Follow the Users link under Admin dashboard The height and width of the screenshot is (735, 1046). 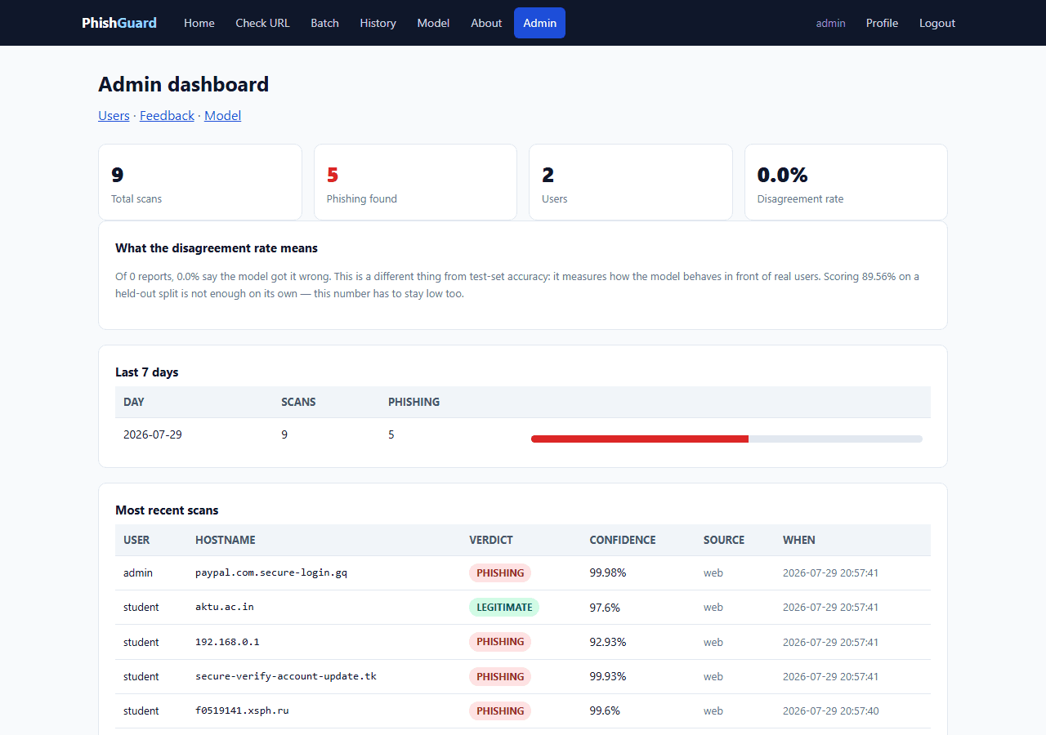pyautogui.click(x=114, y=115)
